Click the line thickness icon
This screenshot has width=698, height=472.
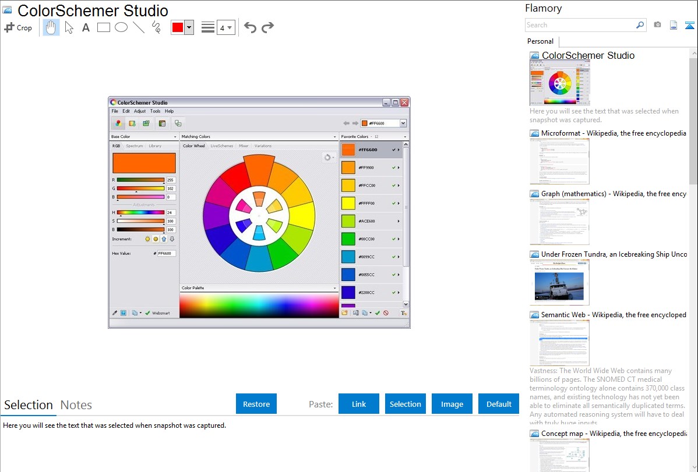pyautogui.click(x=207, y=27)
